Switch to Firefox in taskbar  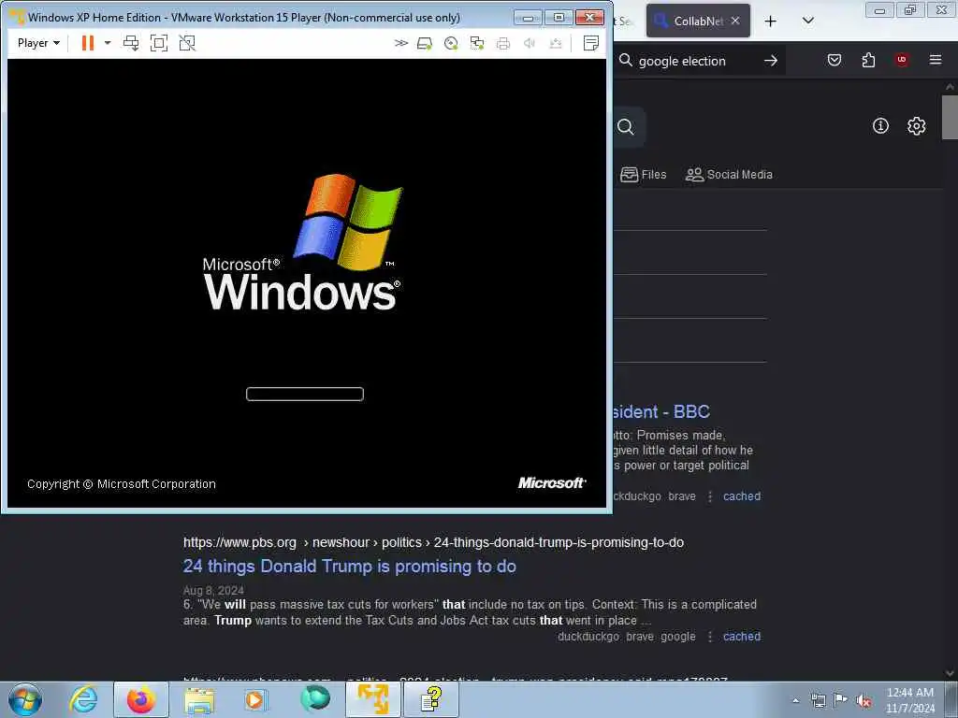pyautogui.click(x=141, y=699)
